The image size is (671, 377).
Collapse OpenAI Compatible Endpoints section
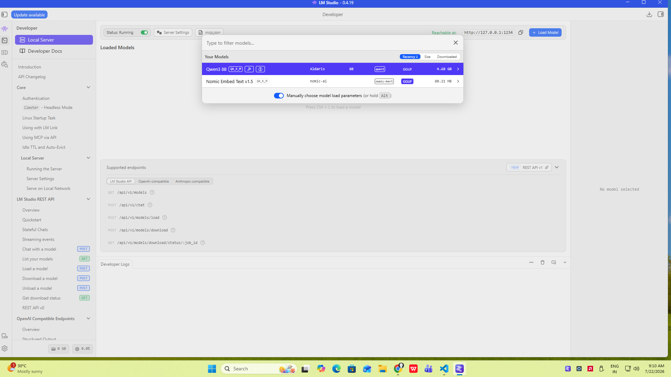pos(88,318)
